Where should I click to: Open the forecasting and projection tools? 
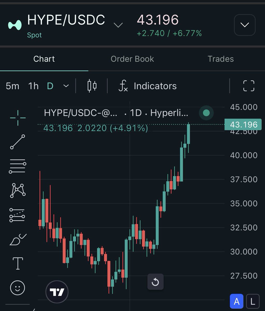17,215
